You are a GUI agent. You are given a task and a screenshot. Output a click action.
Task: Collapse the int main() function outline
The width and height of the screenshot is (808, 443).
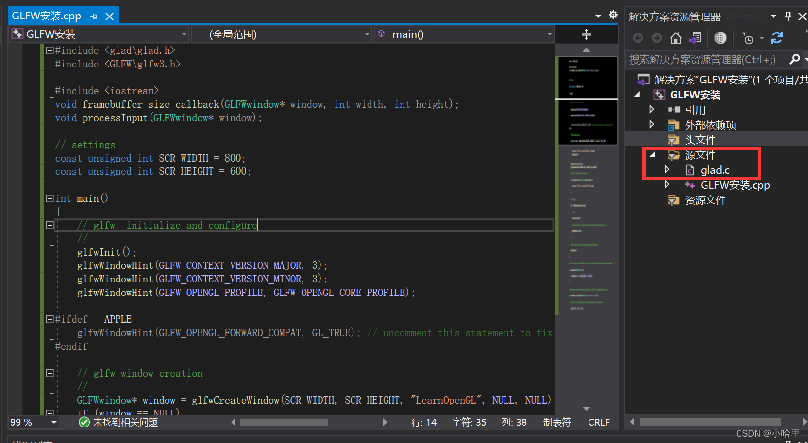pos(50,198)
